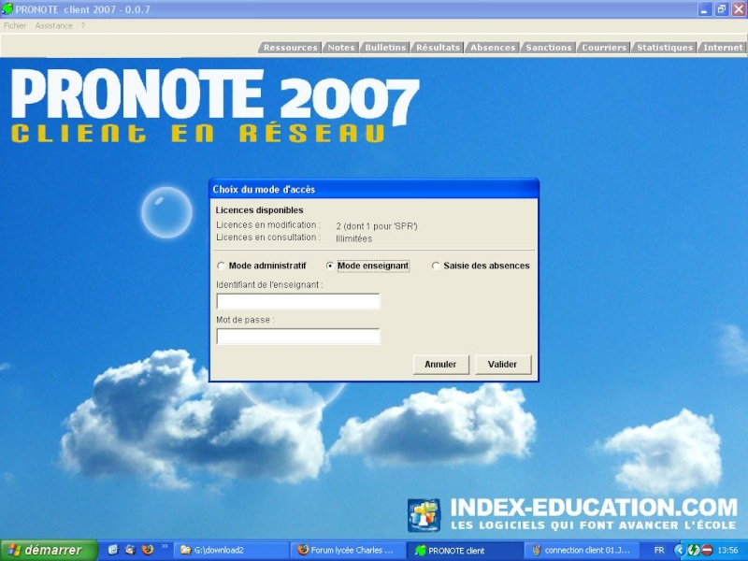Click the Annuler button
Screen dimensions: 748x561
click(x=440, y=365)
